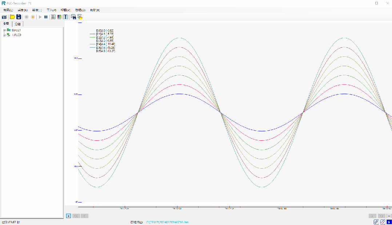The height and width of the screenshot is (225, 392).
Task: Maximize the PLC-Recorder window
Action: [376, 3]
